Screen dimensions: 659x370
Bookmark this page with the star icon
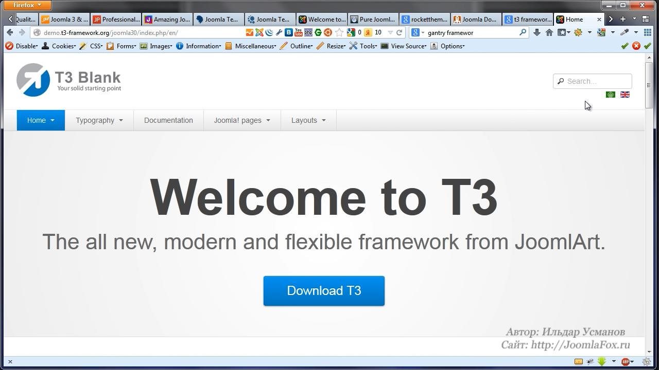point(339,32)
